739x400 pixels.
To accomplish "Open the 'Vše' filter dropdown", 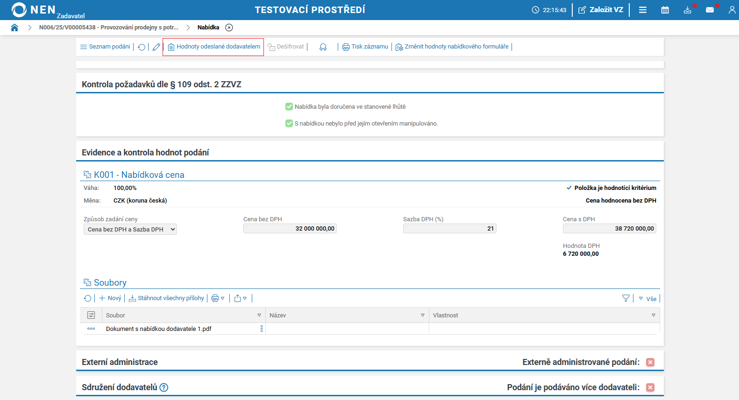I will (x=647, y=299).
